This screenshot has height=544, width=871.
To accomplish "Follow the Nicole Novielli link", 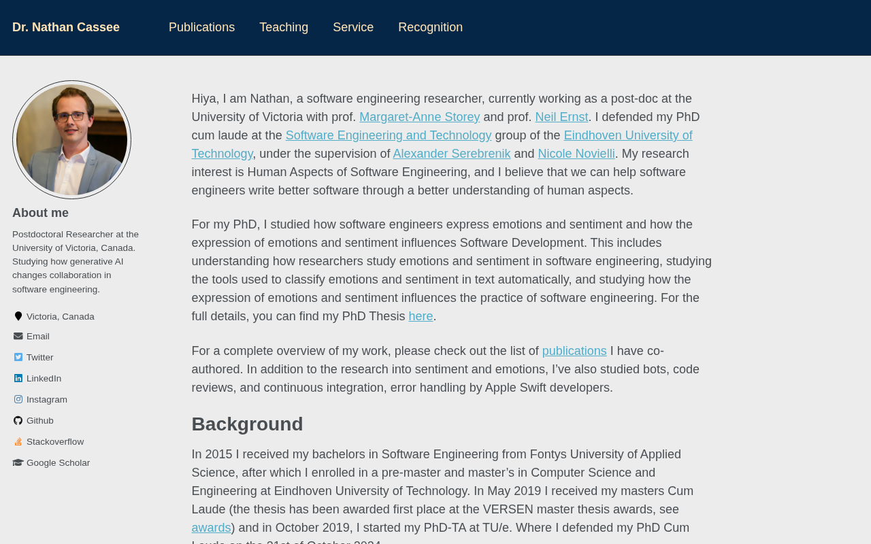I will tap(576, 154).
